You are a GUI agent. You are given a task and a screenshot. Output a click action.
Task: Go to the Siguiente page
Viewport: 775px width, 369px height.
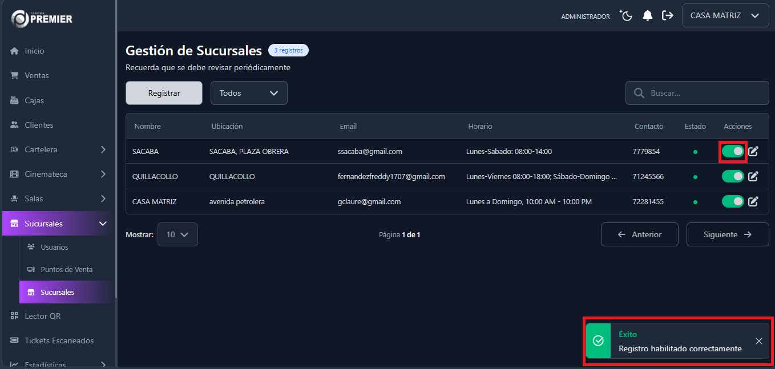coord(727,234)
